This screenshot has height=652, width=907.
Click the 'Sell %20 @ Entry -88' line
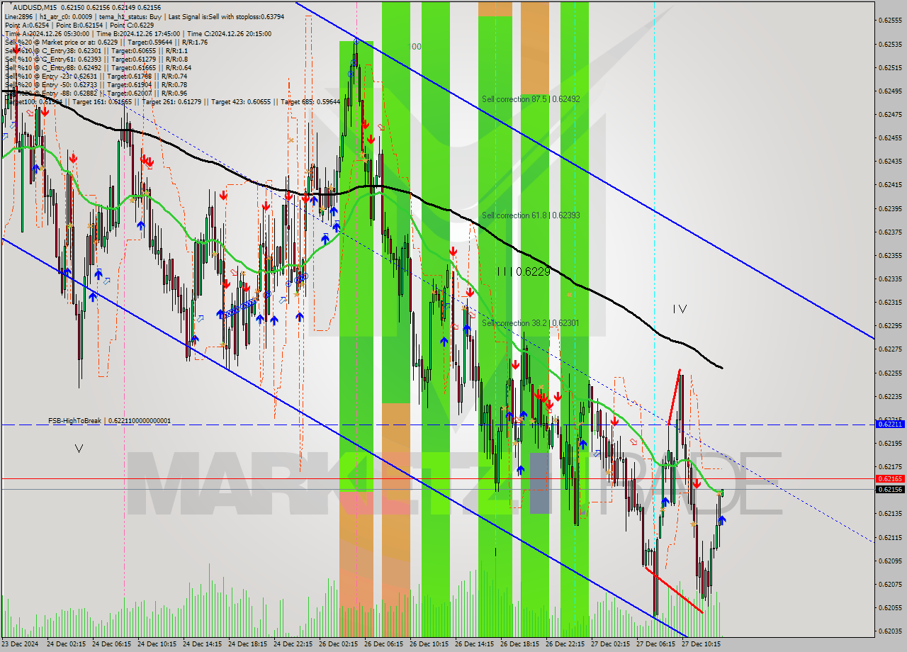point(96,93)
